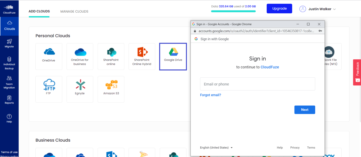Viewport: 361px width, 157px height.
Task: Open the Reports sidebar item
Action: pos(9,100)
